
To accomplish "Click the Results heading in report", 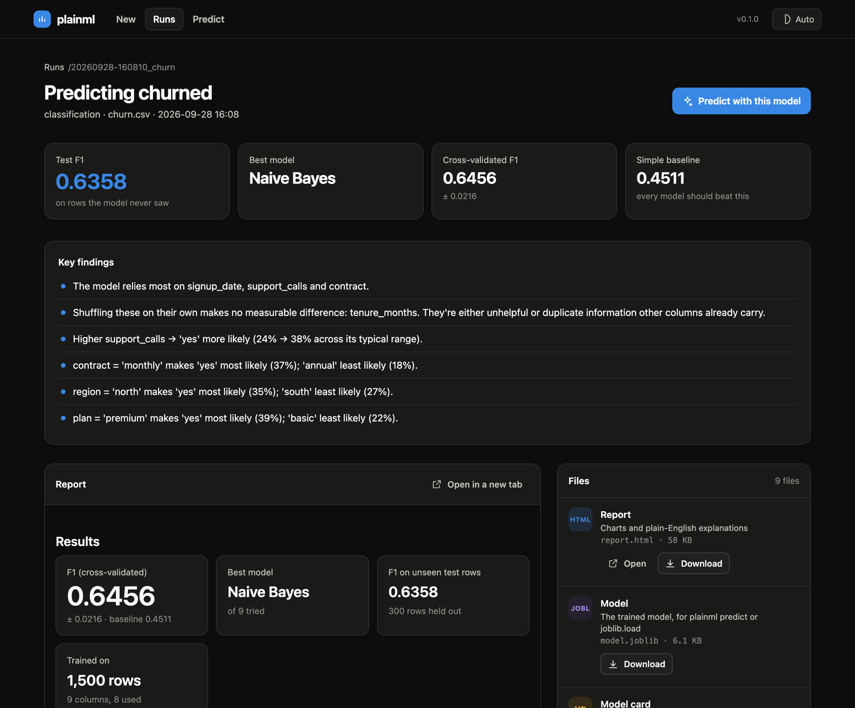I will (x=77, y=542).
